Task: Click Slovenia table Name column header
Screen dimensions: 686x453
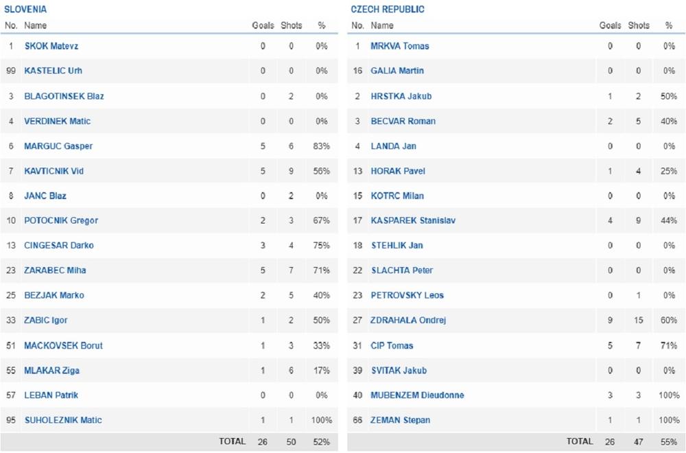Action: pyautogui.click(x=36, y=25)
